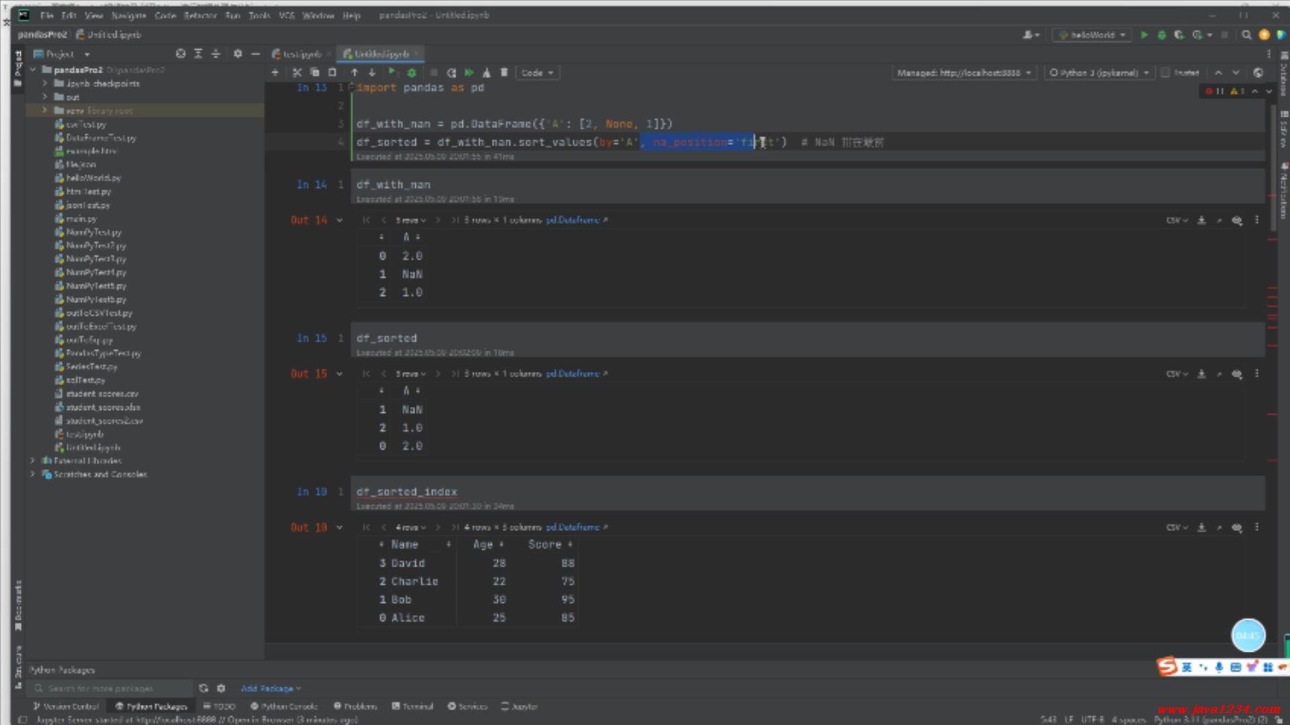Collapse the Out 15 output

pos(339,374)
